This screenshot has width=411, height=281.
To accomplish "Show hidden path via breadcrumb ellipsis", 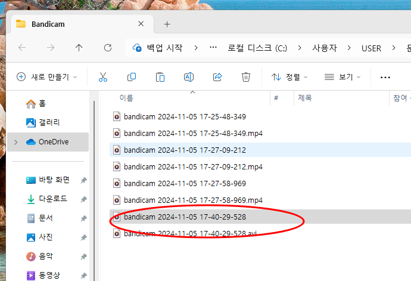I will click(213, 48).
